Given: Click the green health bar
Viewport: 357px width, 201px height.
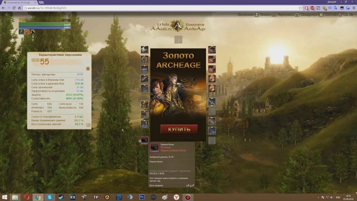Looking at the screenshot, I should pos(45,25).
